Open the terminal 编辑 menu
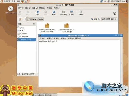Image resolution: width=129 pixels, height=96 pixels. coord(49,38)
